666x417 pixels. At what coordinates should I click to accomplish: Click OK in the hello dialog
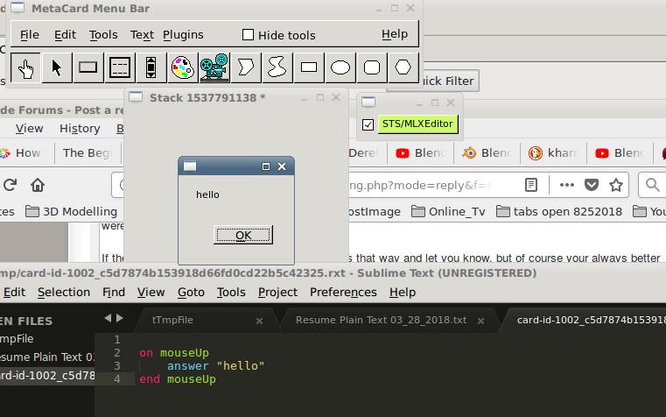[x=243, y=235]
